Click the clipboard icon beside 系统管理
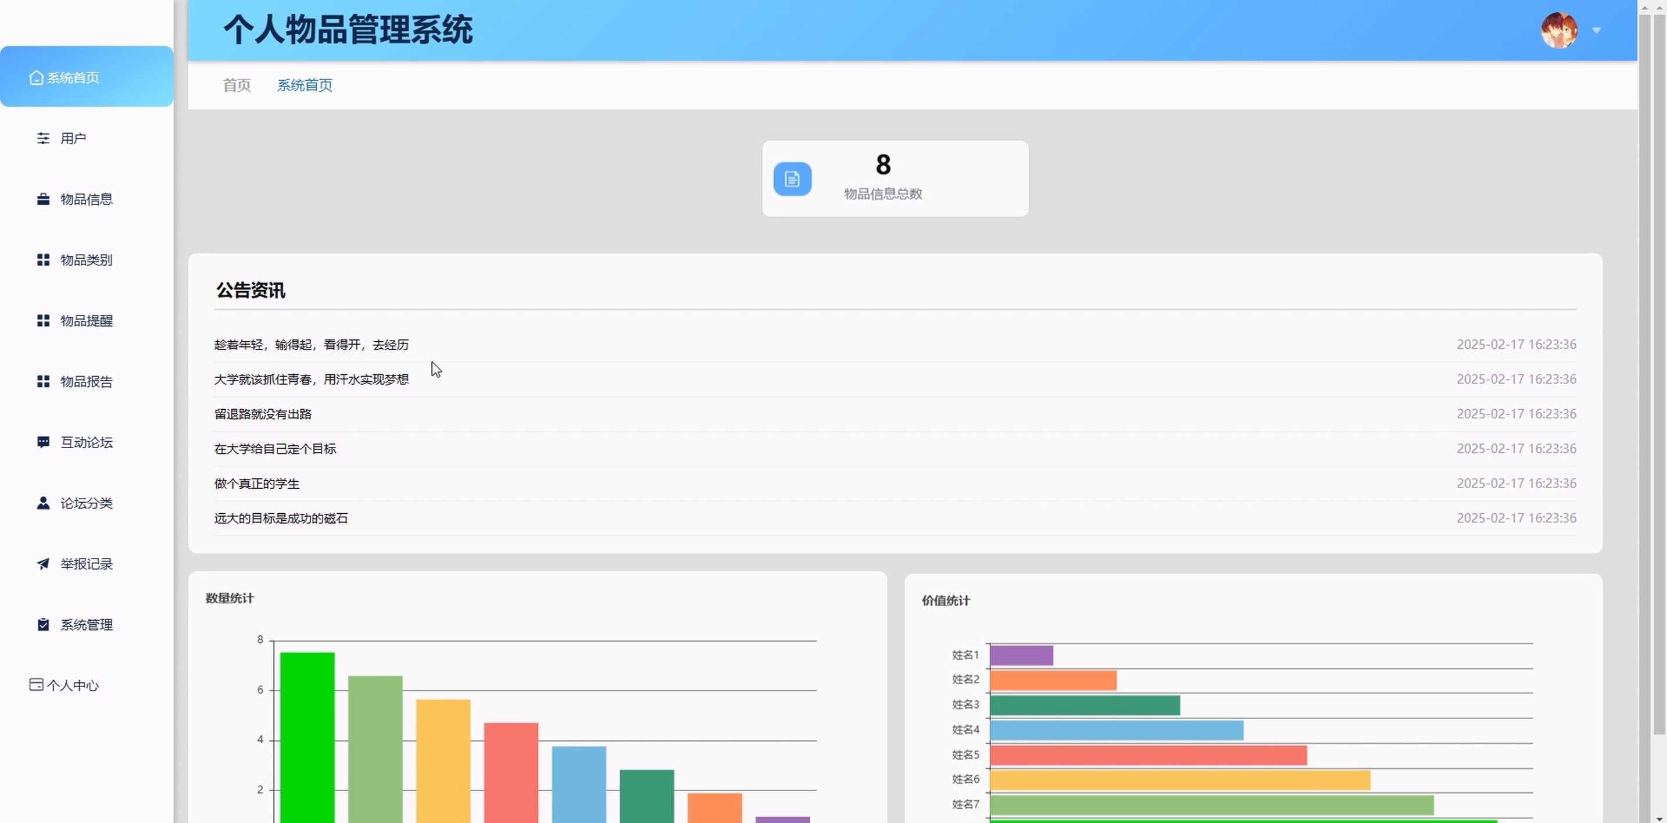The image size is (1667, 823). click(44, 625)
